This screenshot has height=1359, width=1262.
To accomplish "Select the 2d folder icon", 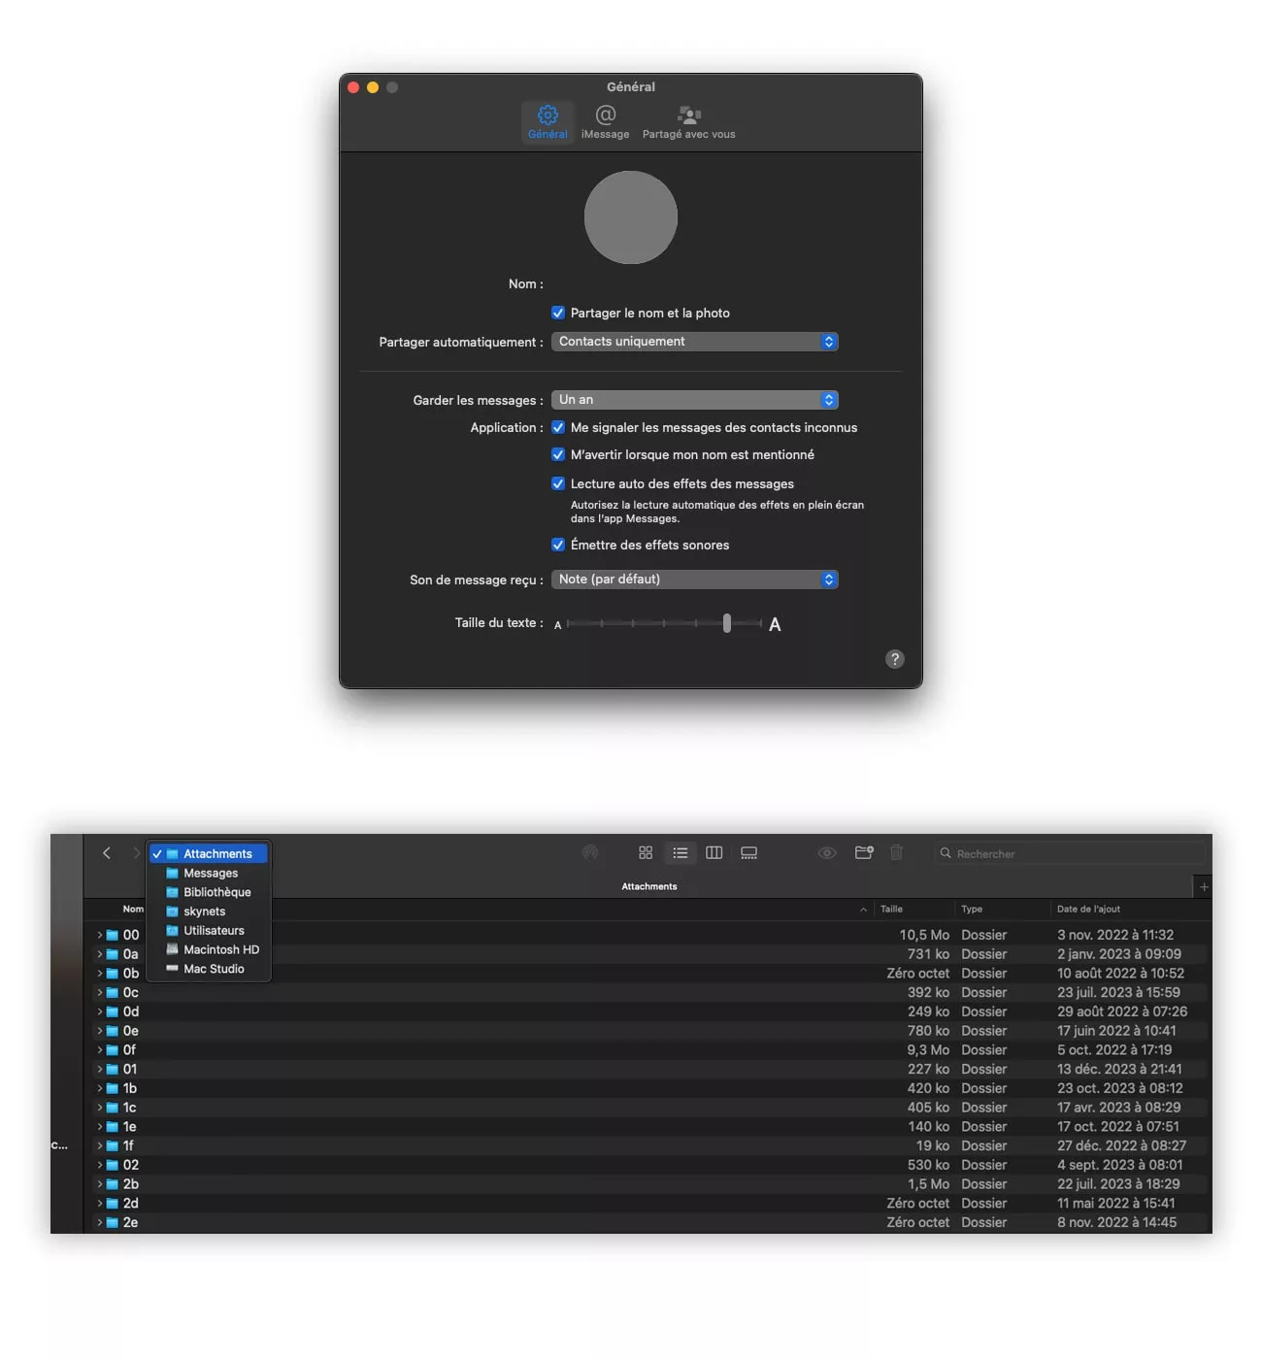I will point(113,1204).
